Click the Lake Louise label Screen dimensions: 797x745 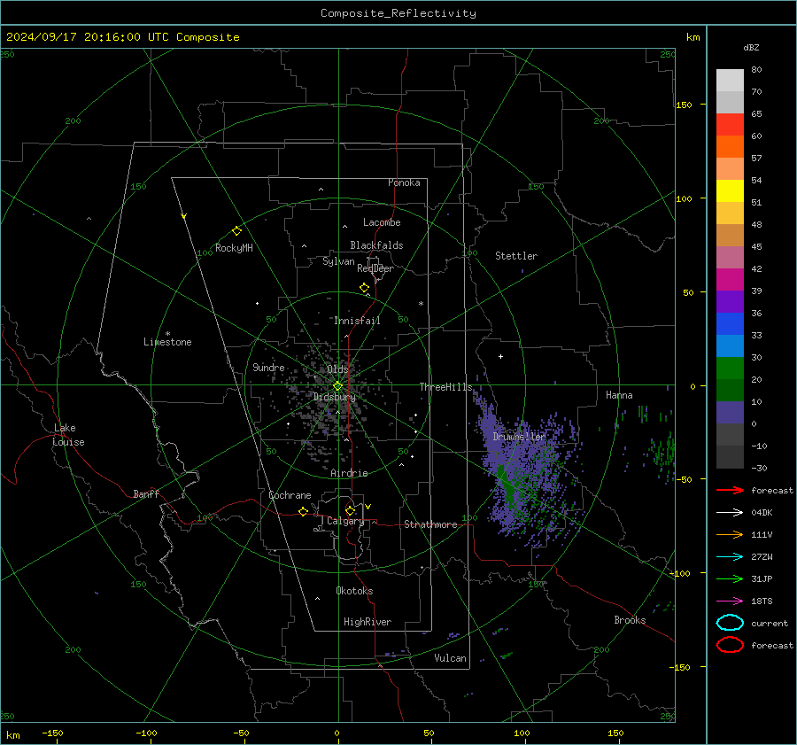pos(68,435)
